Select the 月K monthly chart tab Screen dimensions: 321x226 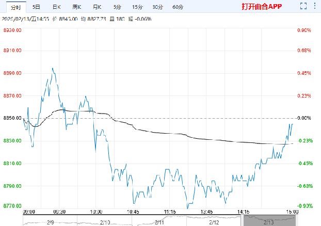(x=97, y=7)
